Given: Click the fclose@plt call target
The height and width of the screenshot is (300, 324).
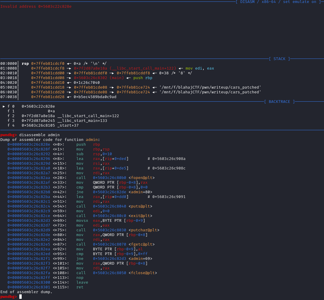Looking at the screenshot, I should pyautogui.click(x=143, y=273).
